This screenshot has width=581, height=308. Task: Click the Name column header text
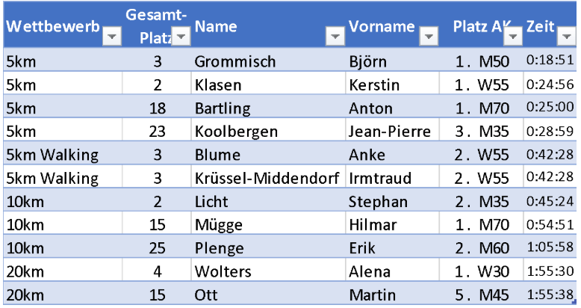pyautogui.click(x=216, y=27)
